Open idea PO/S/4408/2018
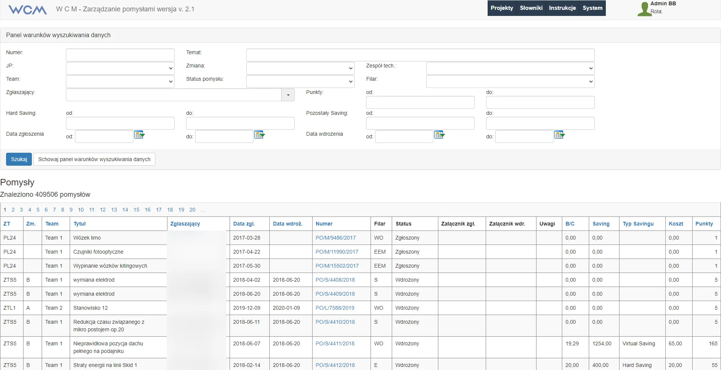 click(x=335, y=280)
